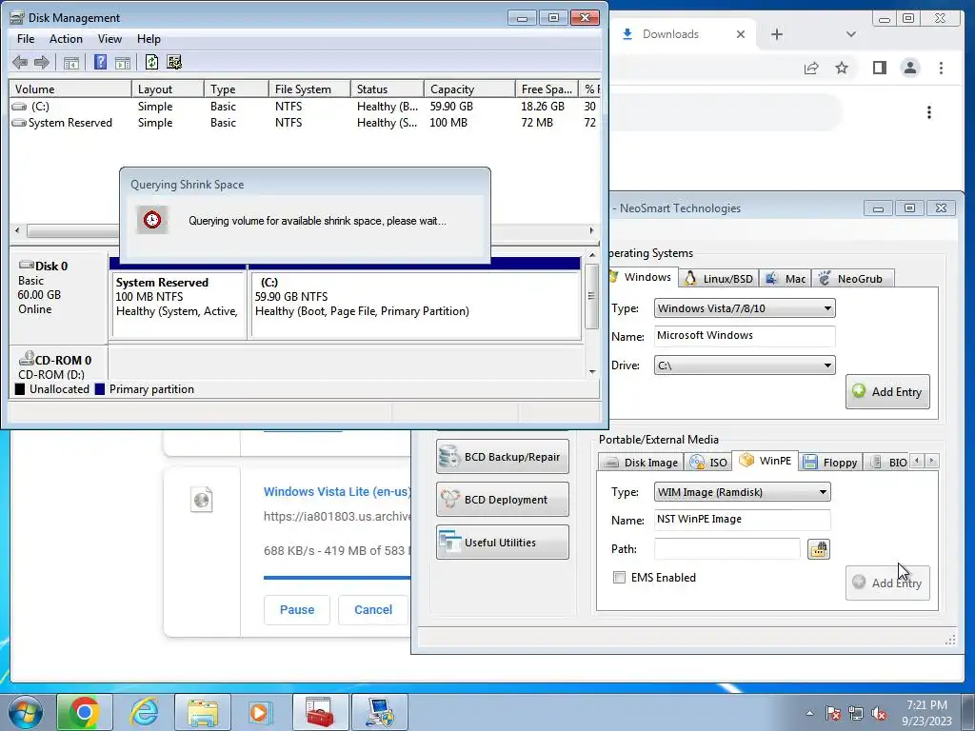Click right arrow of media tabs scroller

click(x=931, y=461)
